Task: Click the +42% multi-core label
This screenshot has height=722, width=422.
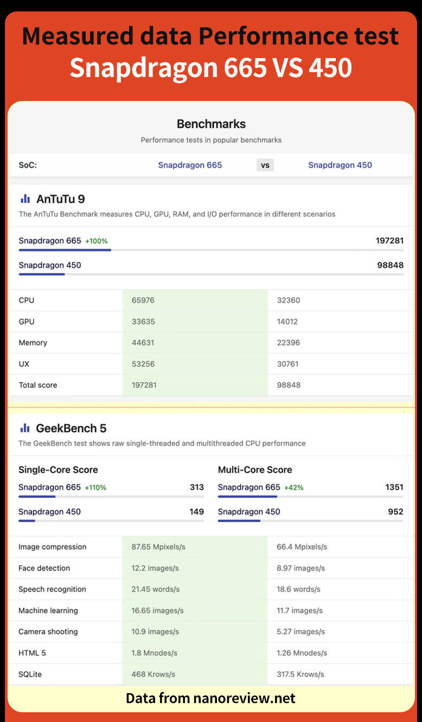Action: pos(294,487)
